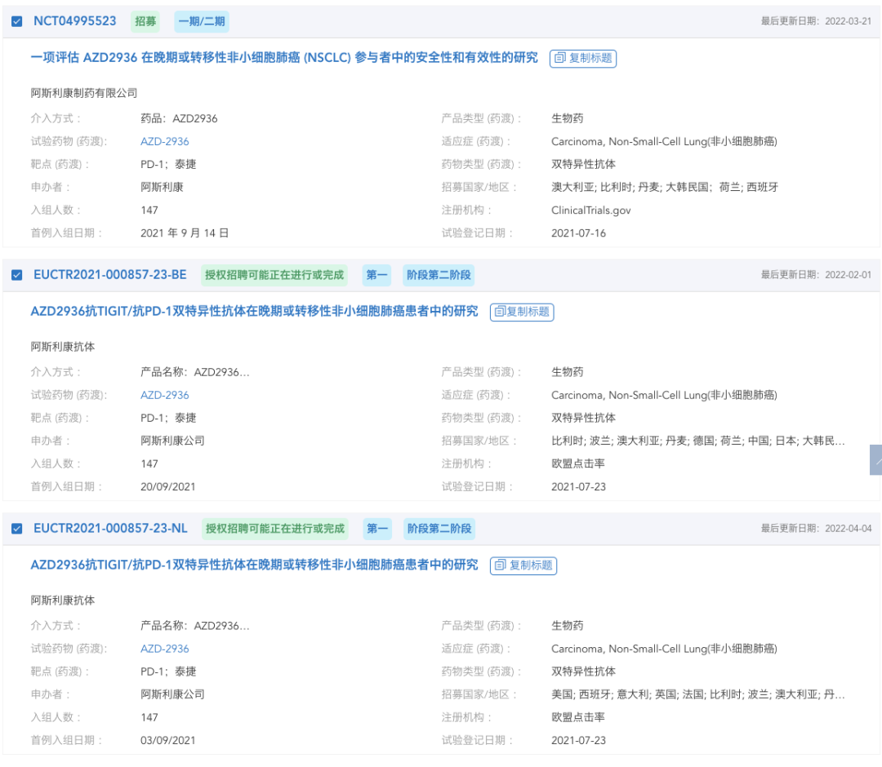Click the 招募 status tag
Screen dimensions: 882x767
point(145,21)
